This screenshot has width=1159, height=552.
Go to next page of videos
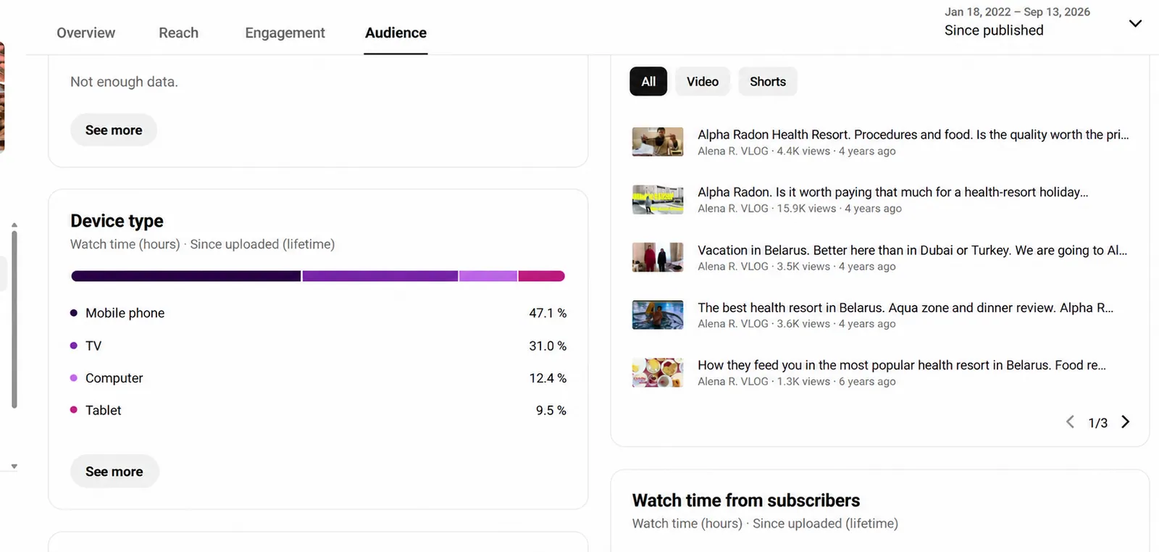coord(1125,422)
